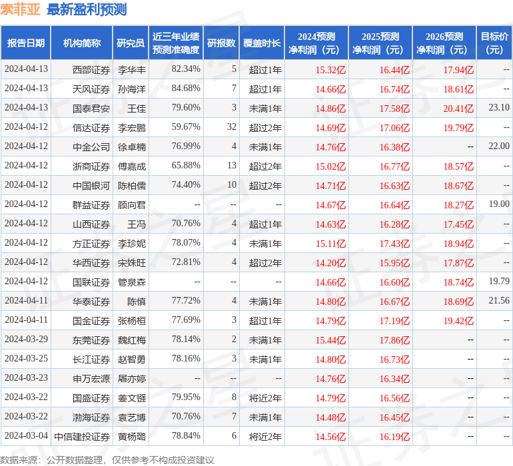Select the 20.41亿 profit forecast value

458,108
